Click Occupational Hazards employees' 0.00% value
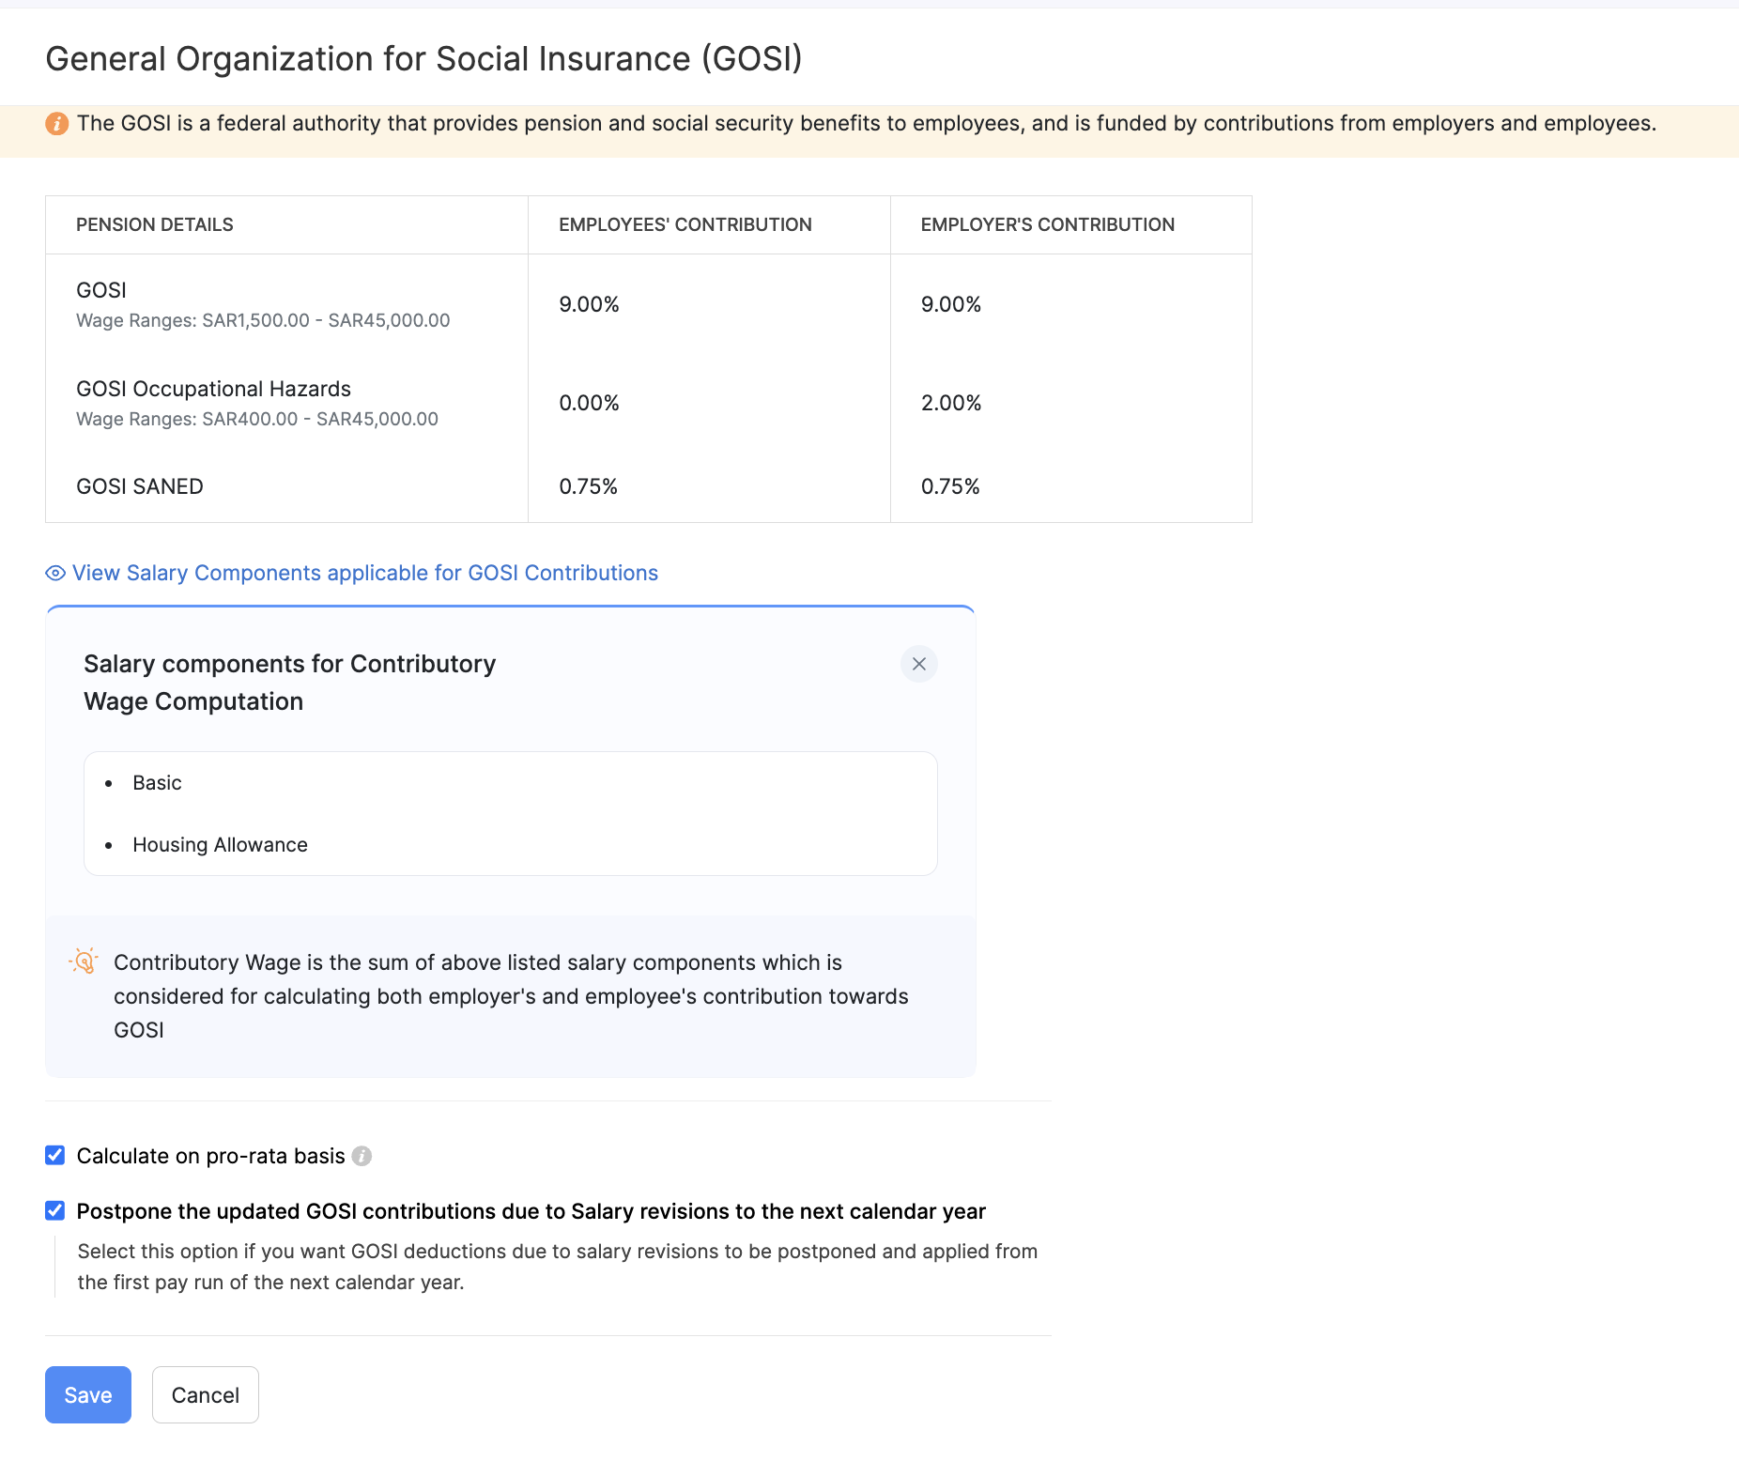This screenshot has width=1739, height=1461. pos(590,403)
